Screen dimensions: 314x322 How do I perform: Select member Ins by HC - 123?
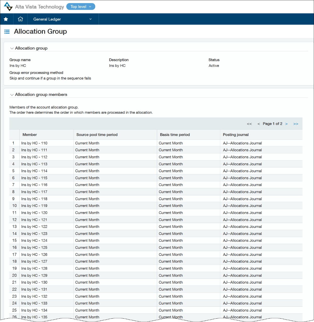click(34, 234)
